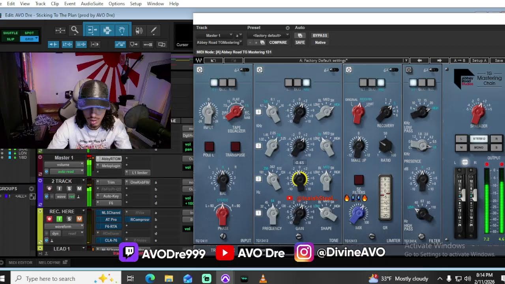The height and width of the screenshot is (284, 505).
Task: Open the Edit menu
Action: (11, 4)
